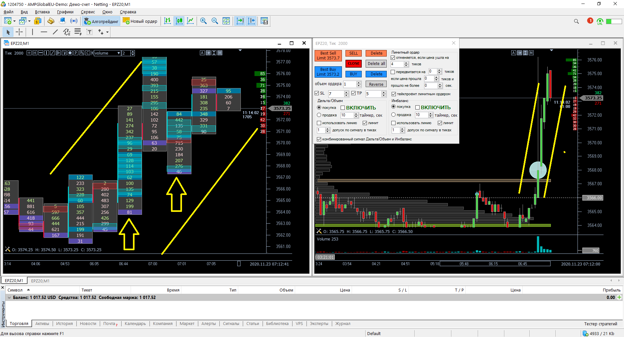624x337 pixels.
Task: Toggle 'тейкпрофит лимитным ордером' checkbox
Action: click(394, 94)
